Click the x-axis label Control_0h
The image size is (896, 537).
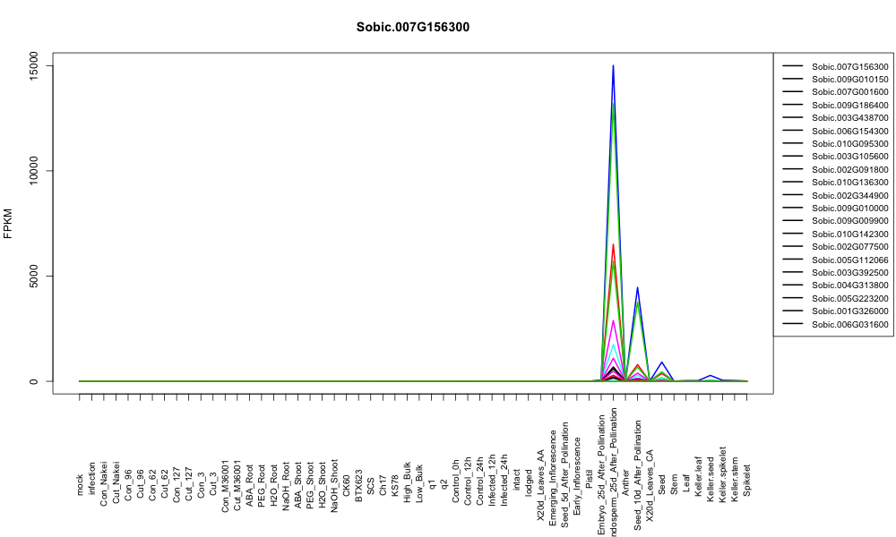tap(456, 479)
